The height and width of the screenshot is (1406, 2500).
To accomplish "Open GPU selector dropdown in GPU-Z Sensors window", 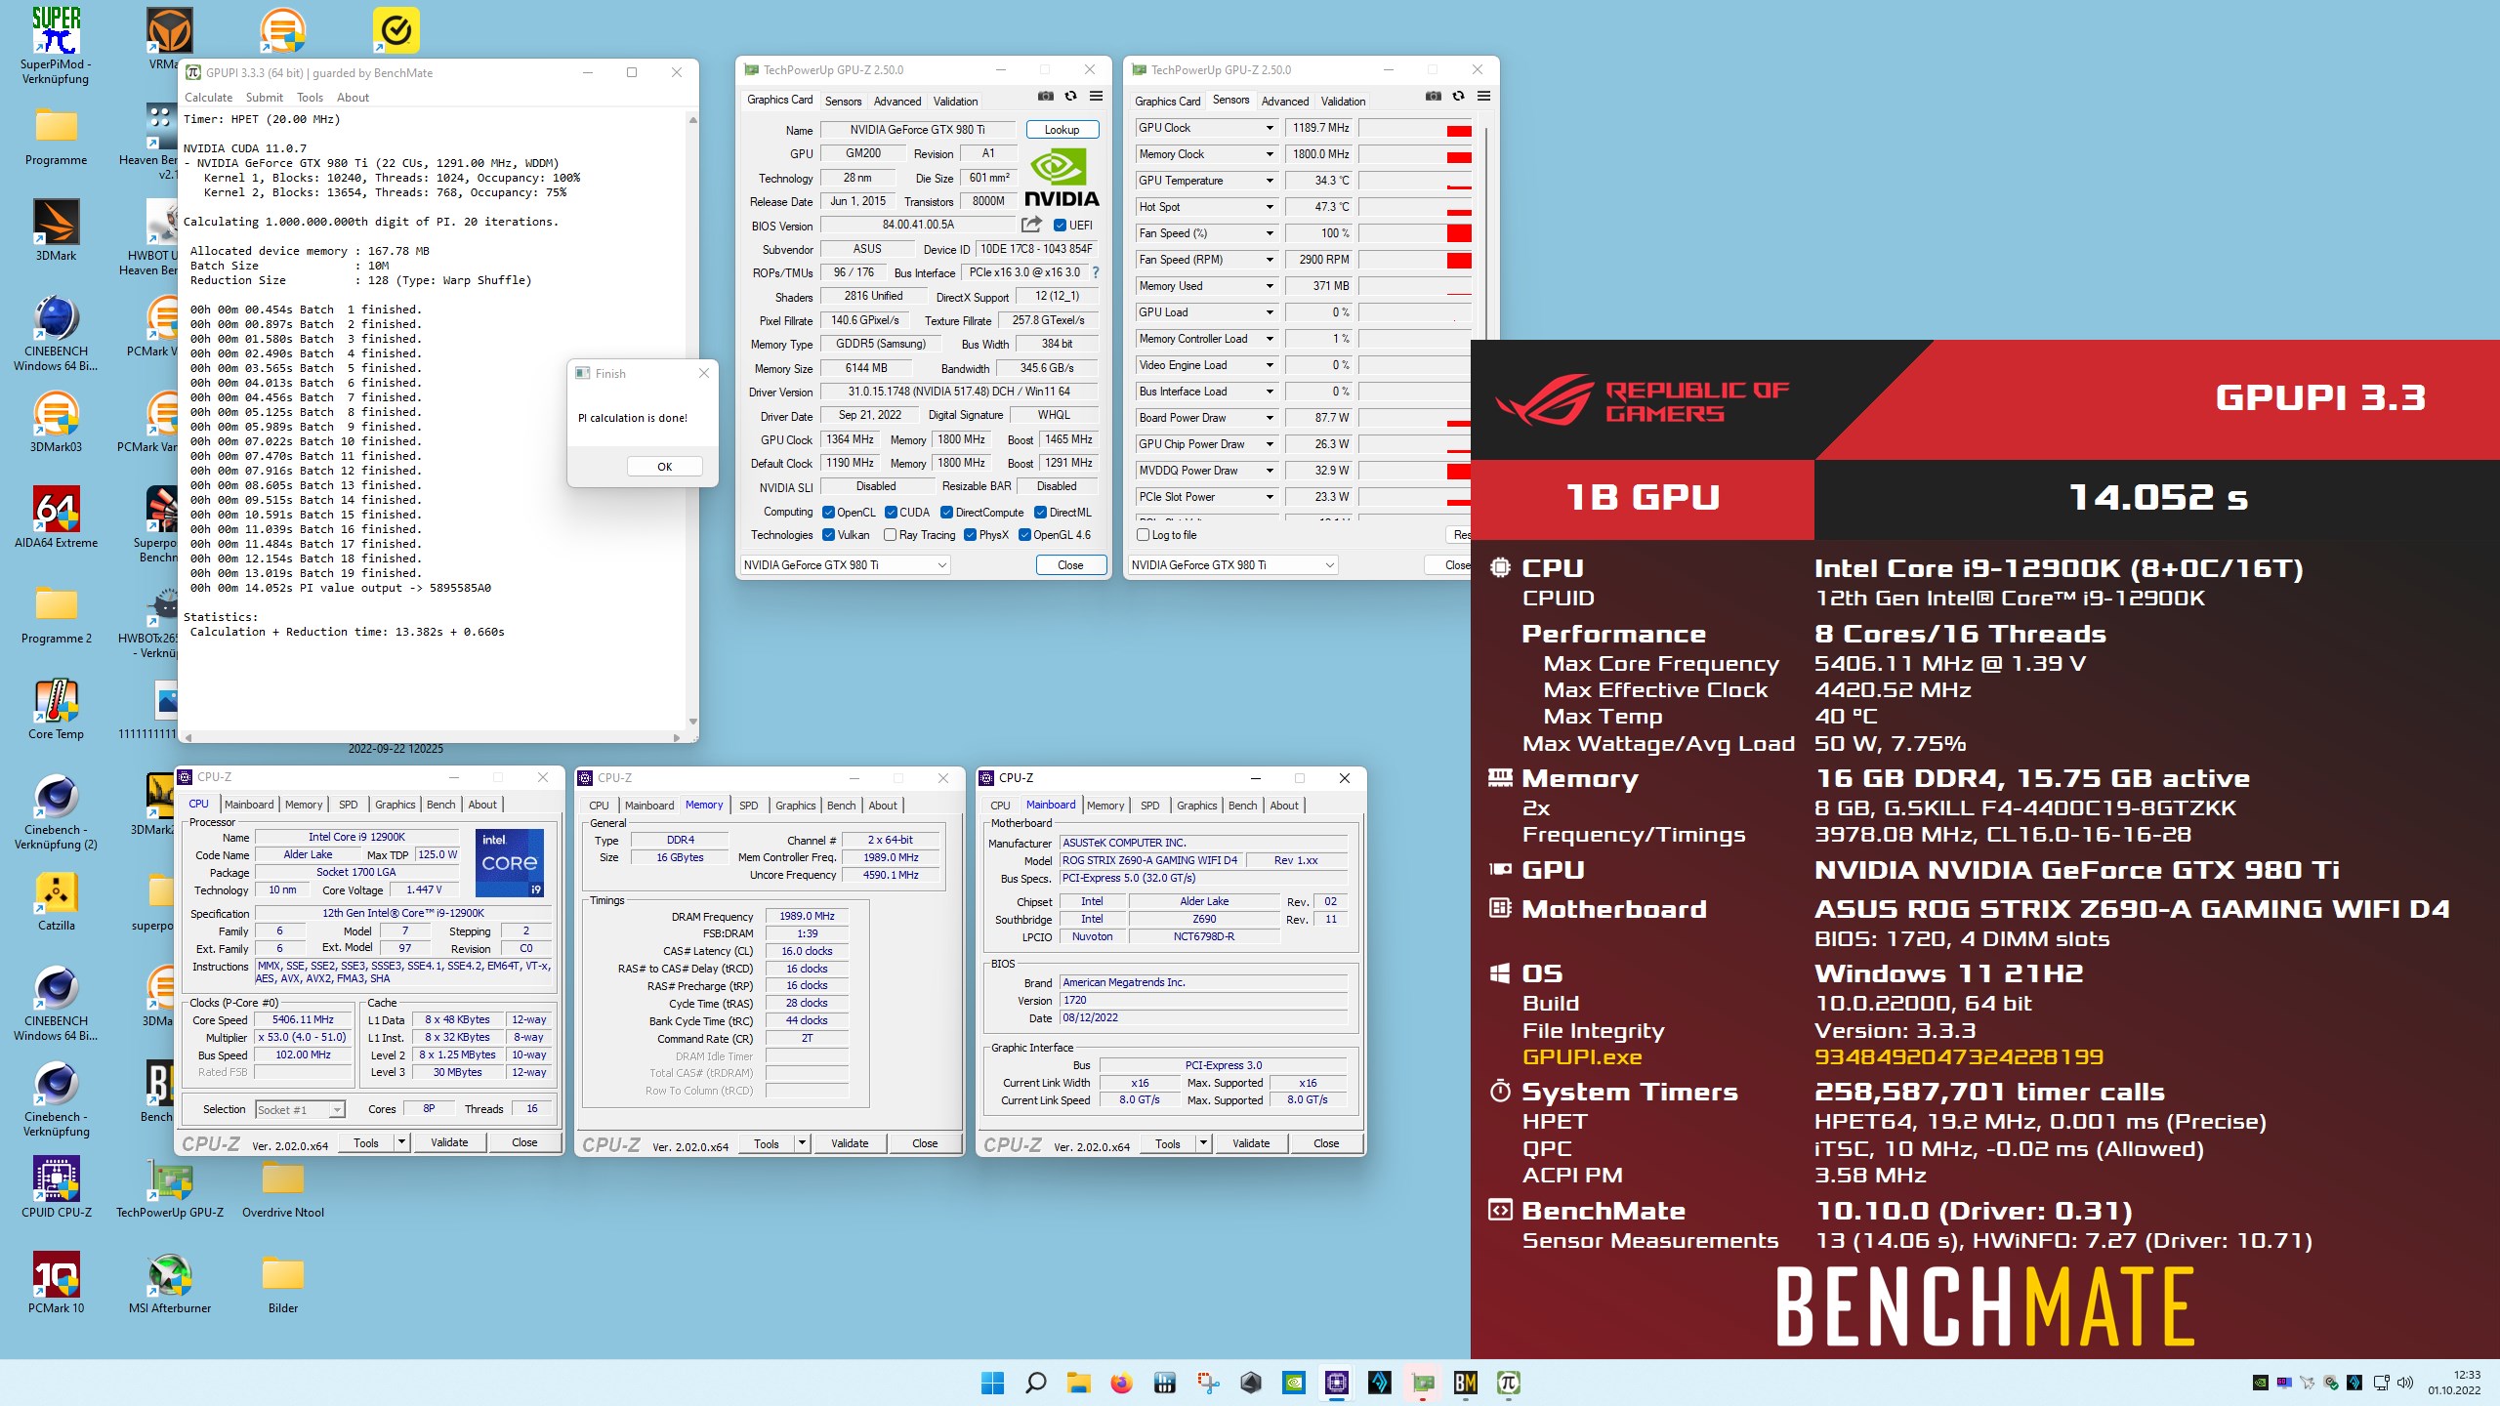I will 1232,565.
